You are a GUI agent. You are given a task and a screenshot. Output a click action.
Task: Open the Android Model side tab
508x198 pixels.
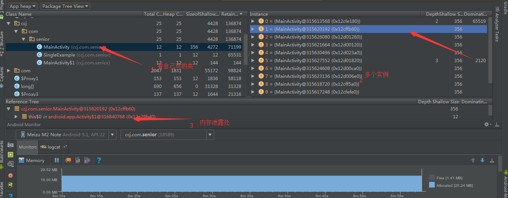point(505,183)
